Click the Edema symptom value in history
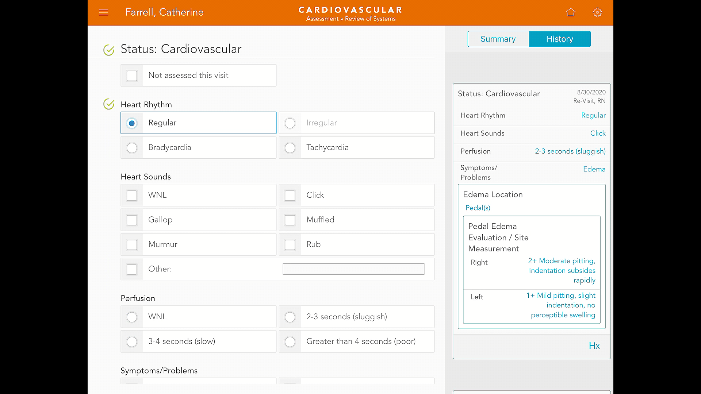Image resolution: width=701 pixels, height=394 pixels. [x=594, y=169]
